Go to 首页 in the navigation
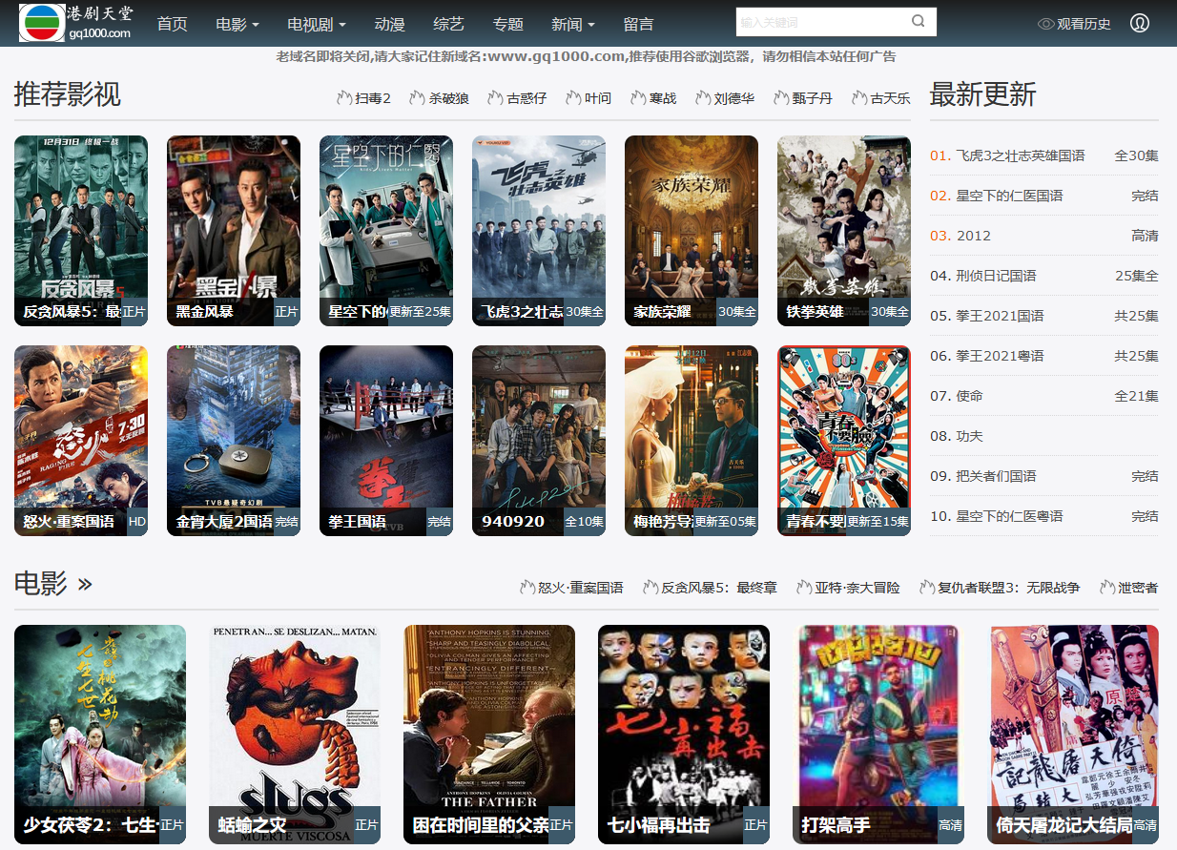 173,24
